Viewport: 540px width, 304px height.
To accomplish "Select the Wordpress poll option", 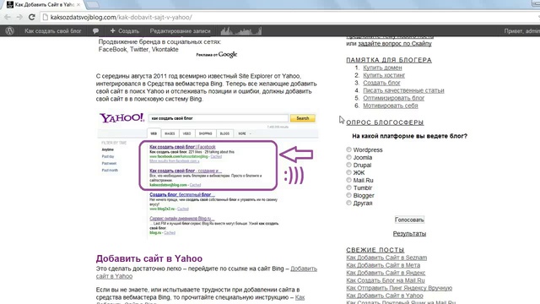I will 348,149.
